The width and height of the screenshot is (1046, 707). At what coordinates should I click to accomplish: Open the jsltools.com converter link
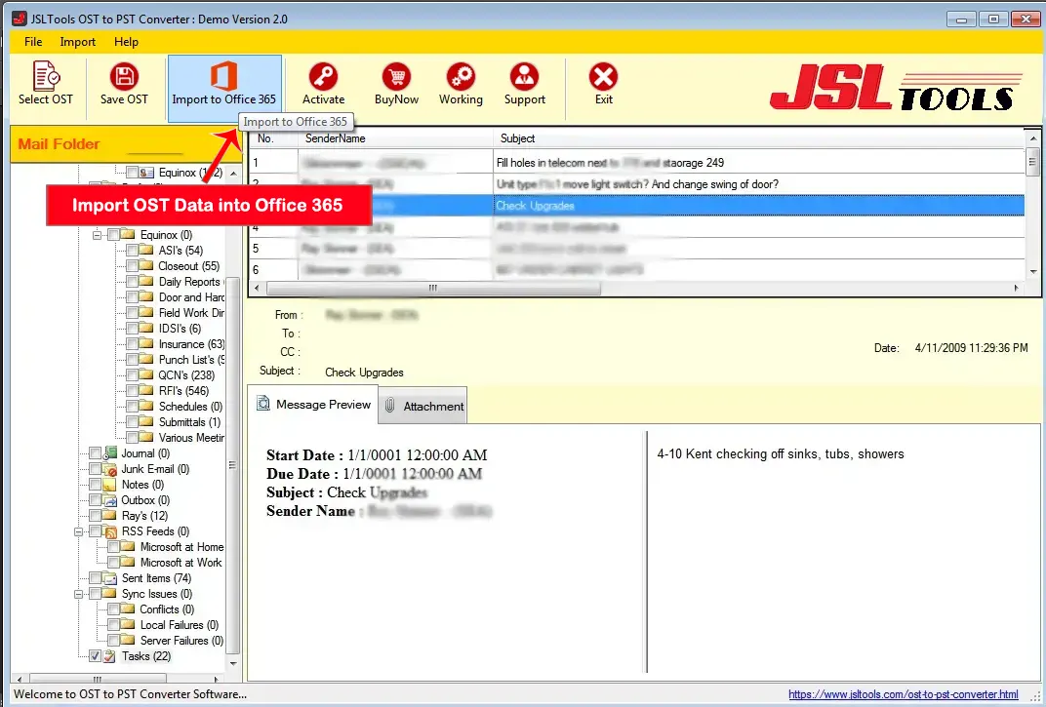[903, 694]
